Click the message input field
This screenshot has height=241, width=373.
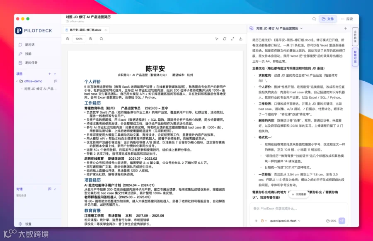[x=298, y=209]
